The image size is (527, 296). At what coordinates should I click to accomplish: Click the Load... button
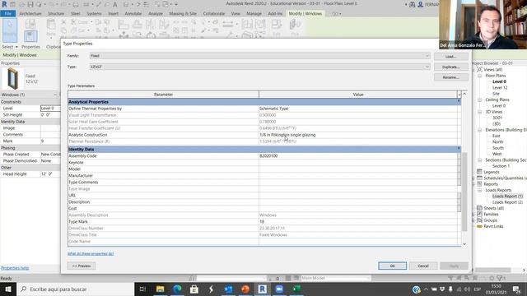[450, 57]
